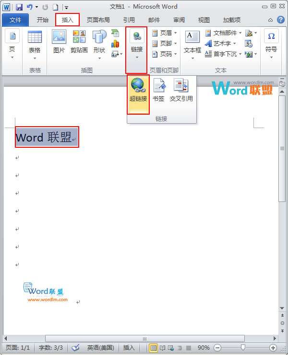Image resolution: width=288 pixels, height=355 pixels.
Task: Switch to the 页面布局 tab
Action: point(98,20)
